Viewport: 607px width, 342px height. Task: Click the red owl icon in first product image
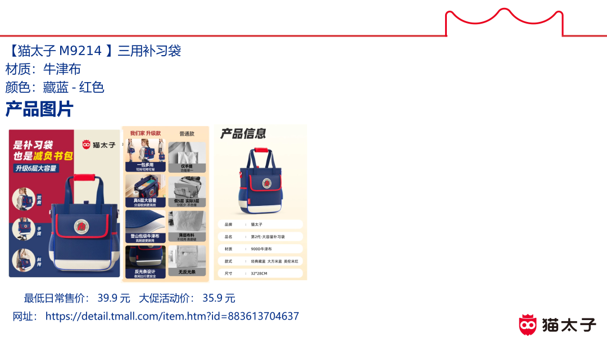click(87, 145)
